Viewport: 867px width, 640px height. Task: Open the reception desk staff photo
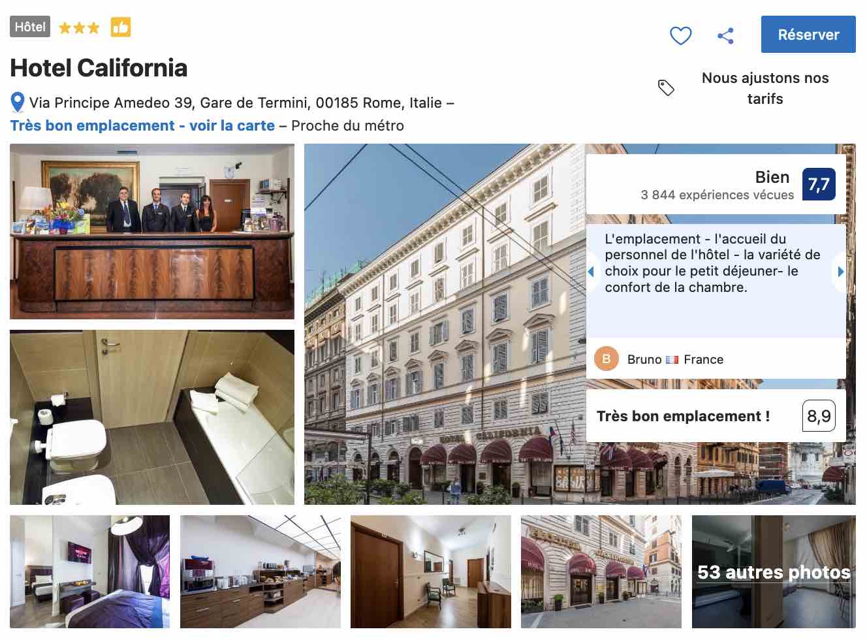click(152, 231)
